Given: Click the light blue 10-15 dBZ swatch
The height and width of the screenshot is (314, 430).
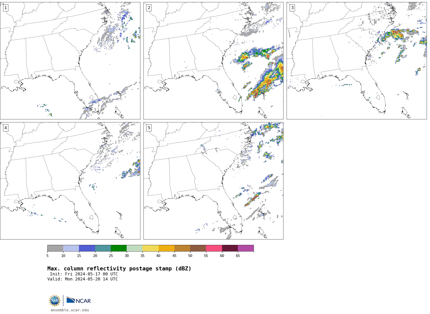Looking at the screenshot, I should pyautogui.click(x=71, y=248).
